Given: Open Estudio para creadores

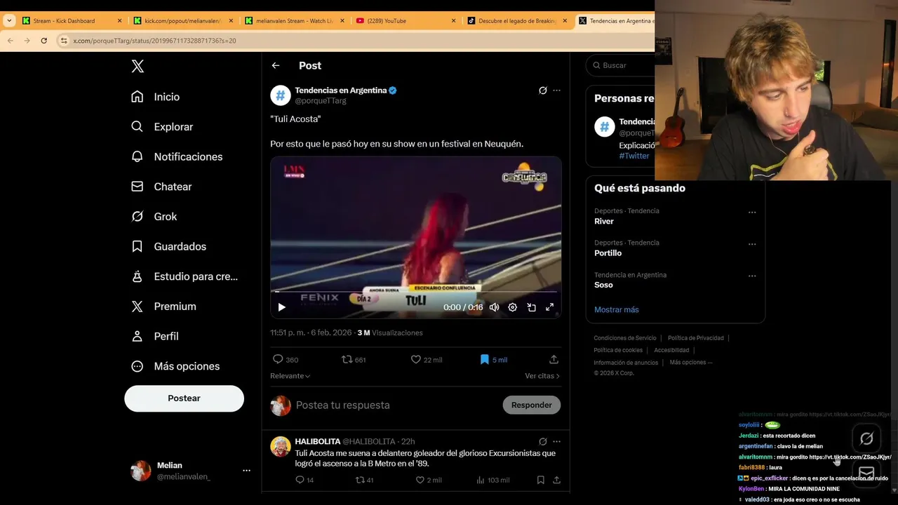Looking at the screenshot, I should 184,276.
